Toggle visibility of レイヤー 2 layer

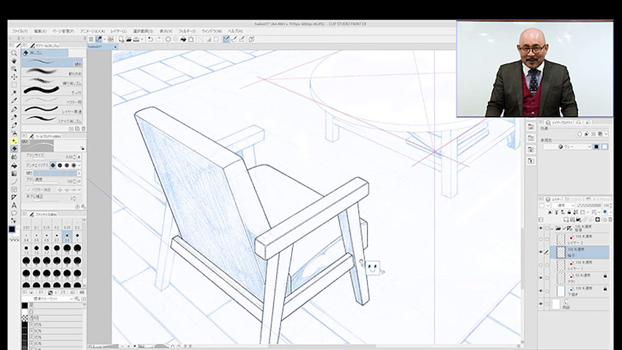[x=540, y=239]
